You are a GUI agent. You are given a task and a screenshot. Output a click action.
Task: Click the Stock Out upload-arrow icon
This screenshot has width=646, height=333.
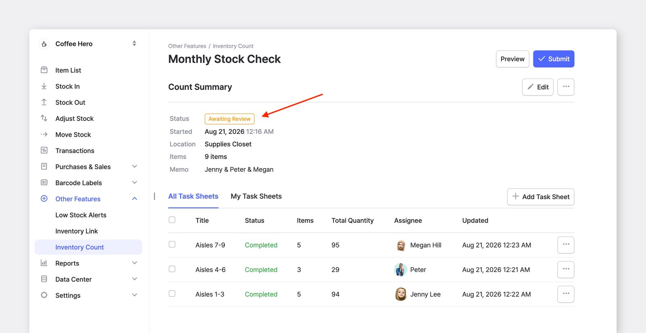44,102
